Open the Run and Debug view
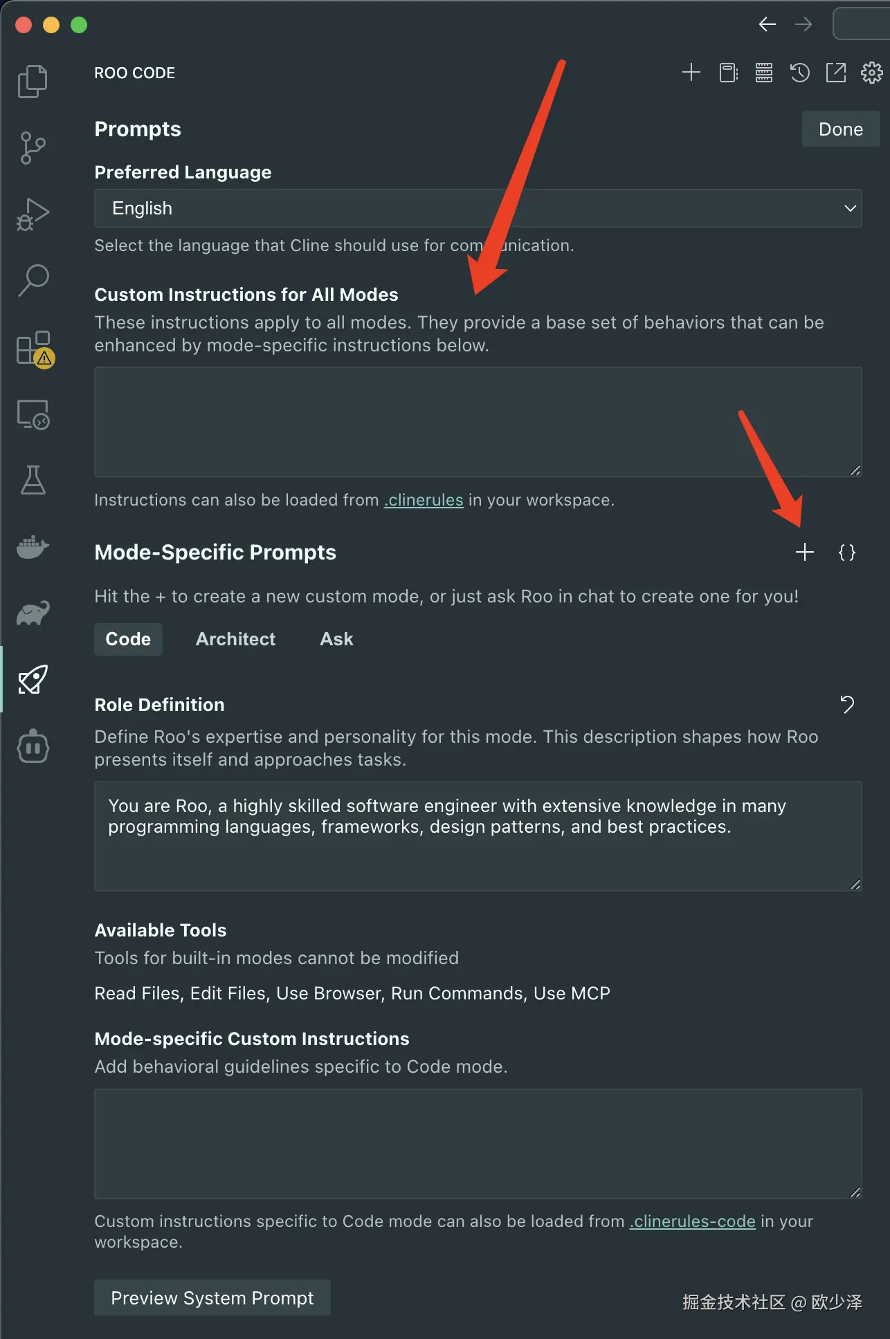890x1339 pixels. tap(33, 214)
